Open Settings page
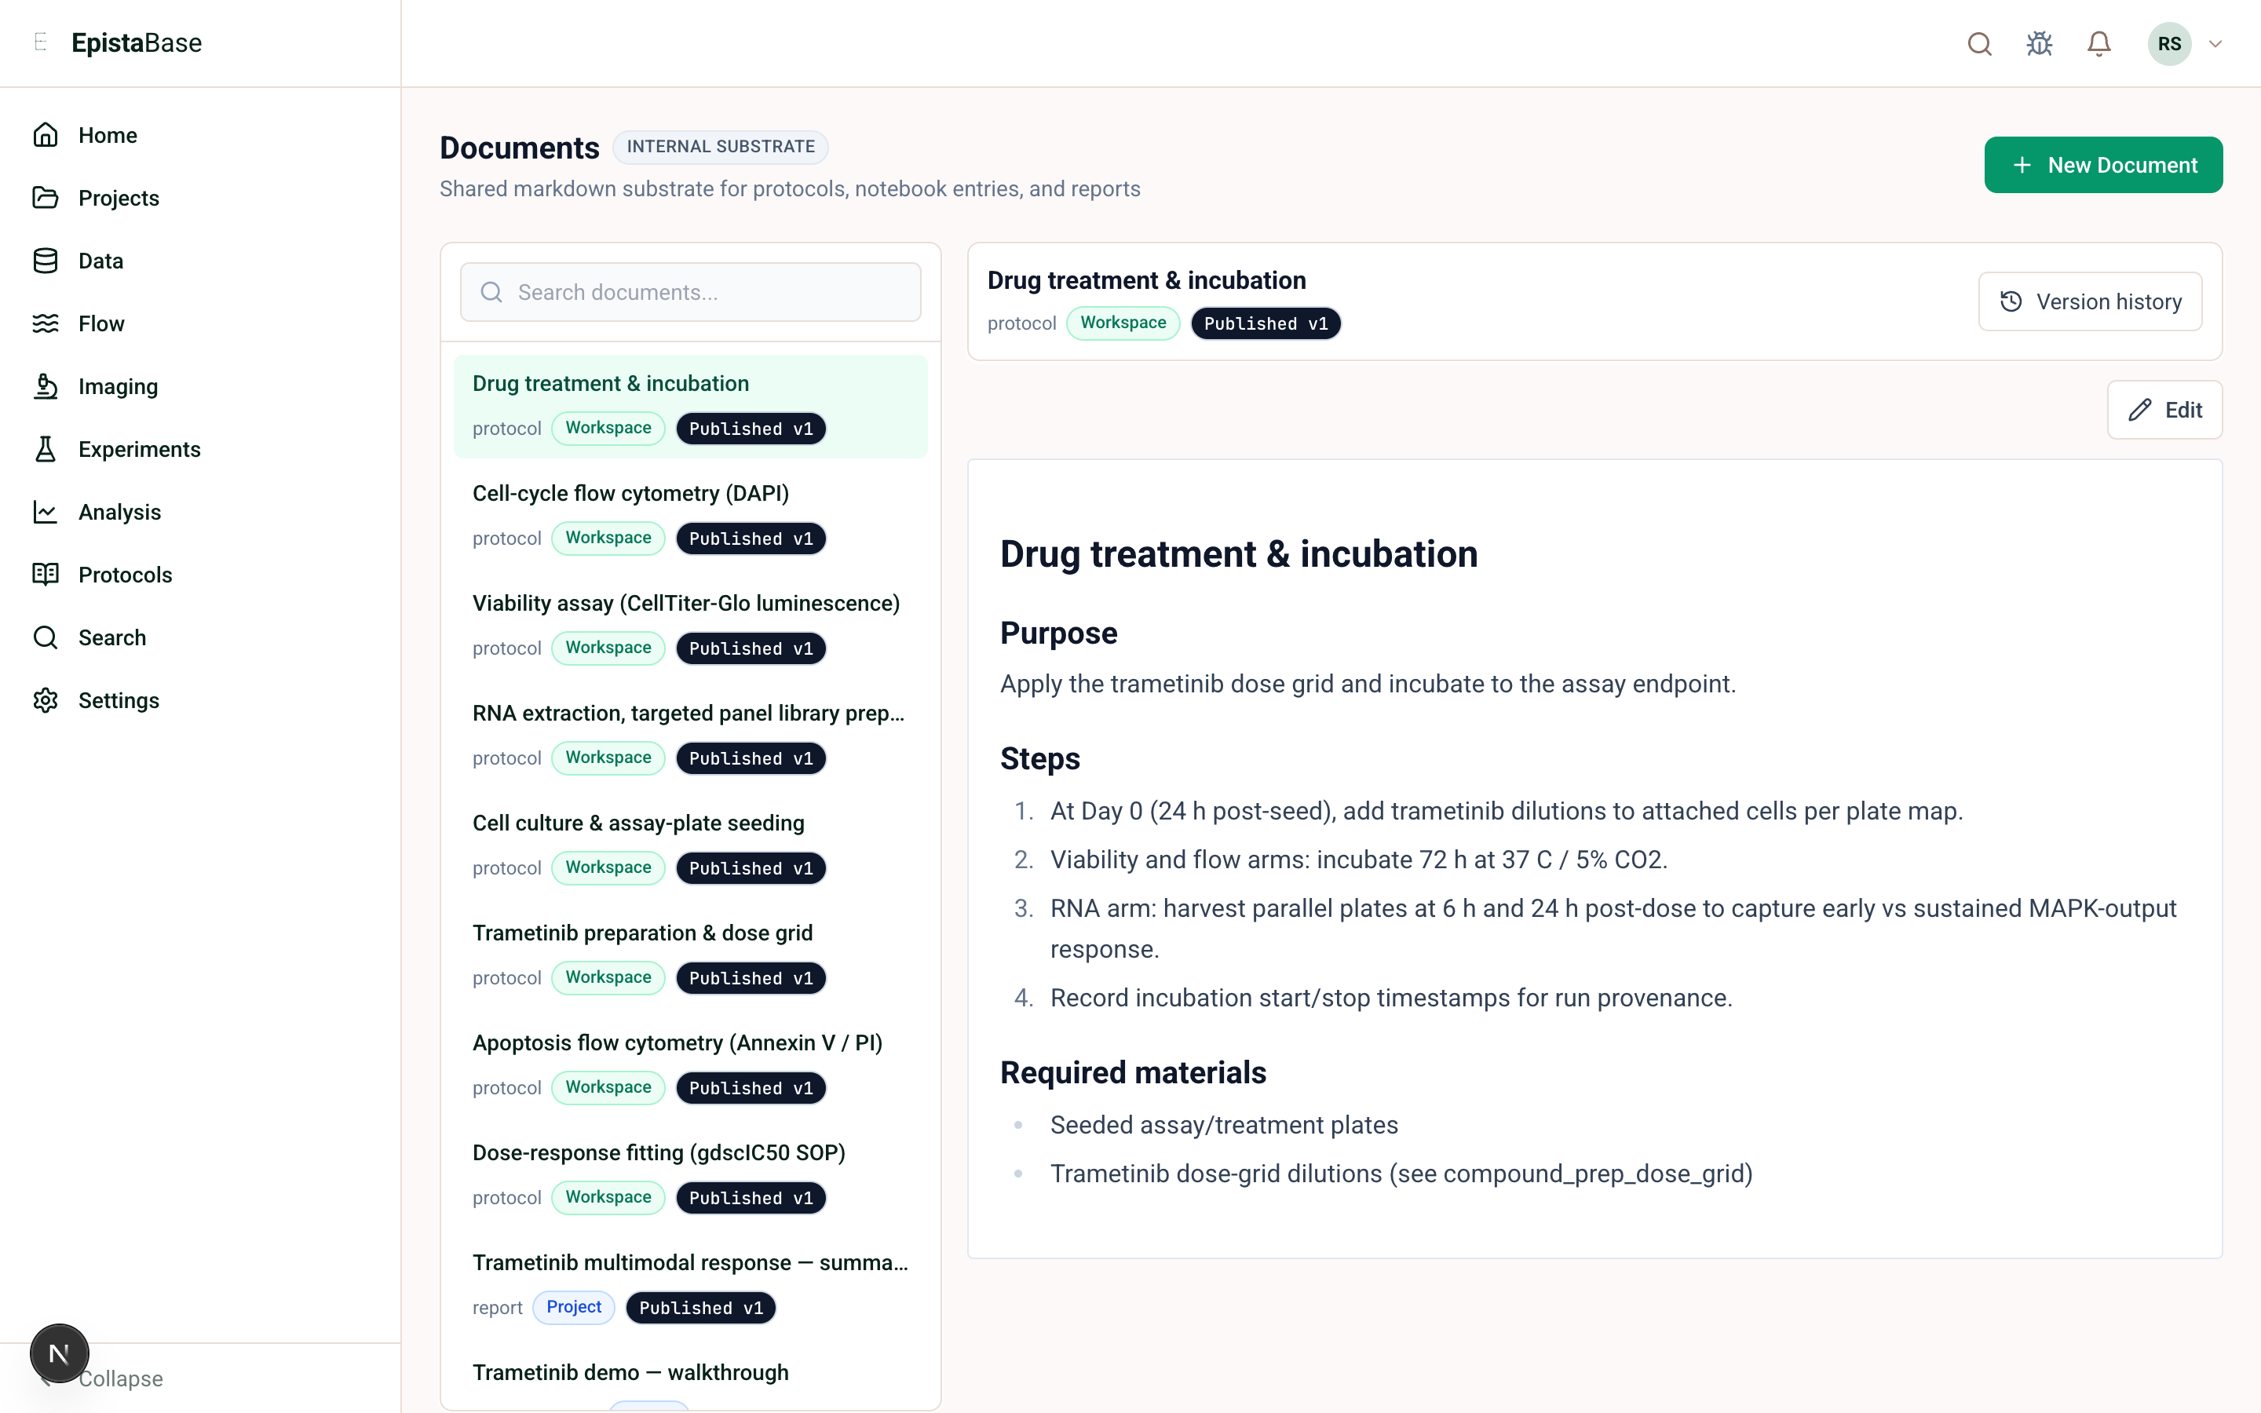 [x=119, y=700]
